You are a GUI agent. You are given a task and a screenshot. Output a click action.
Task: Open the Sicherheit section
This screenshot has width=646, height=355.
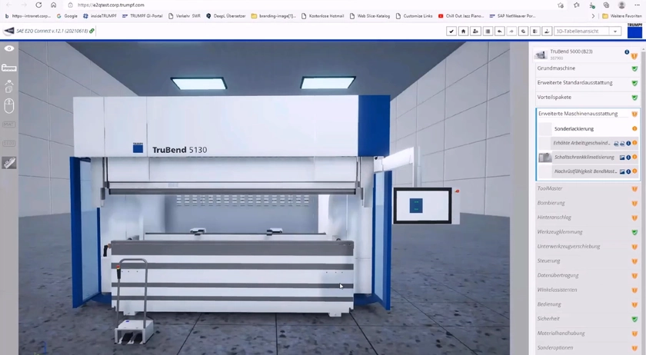[587, 319]
